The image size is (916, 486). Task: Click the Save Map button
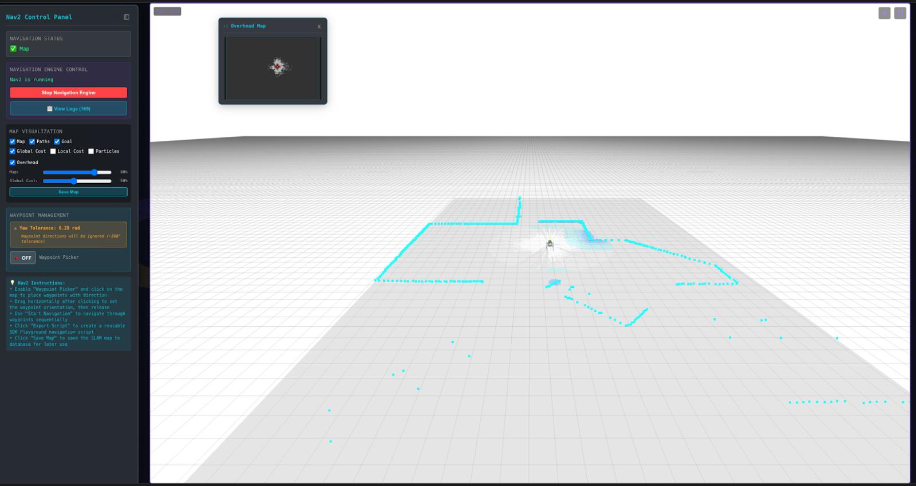pyautogui.click(x=68, y=192)
